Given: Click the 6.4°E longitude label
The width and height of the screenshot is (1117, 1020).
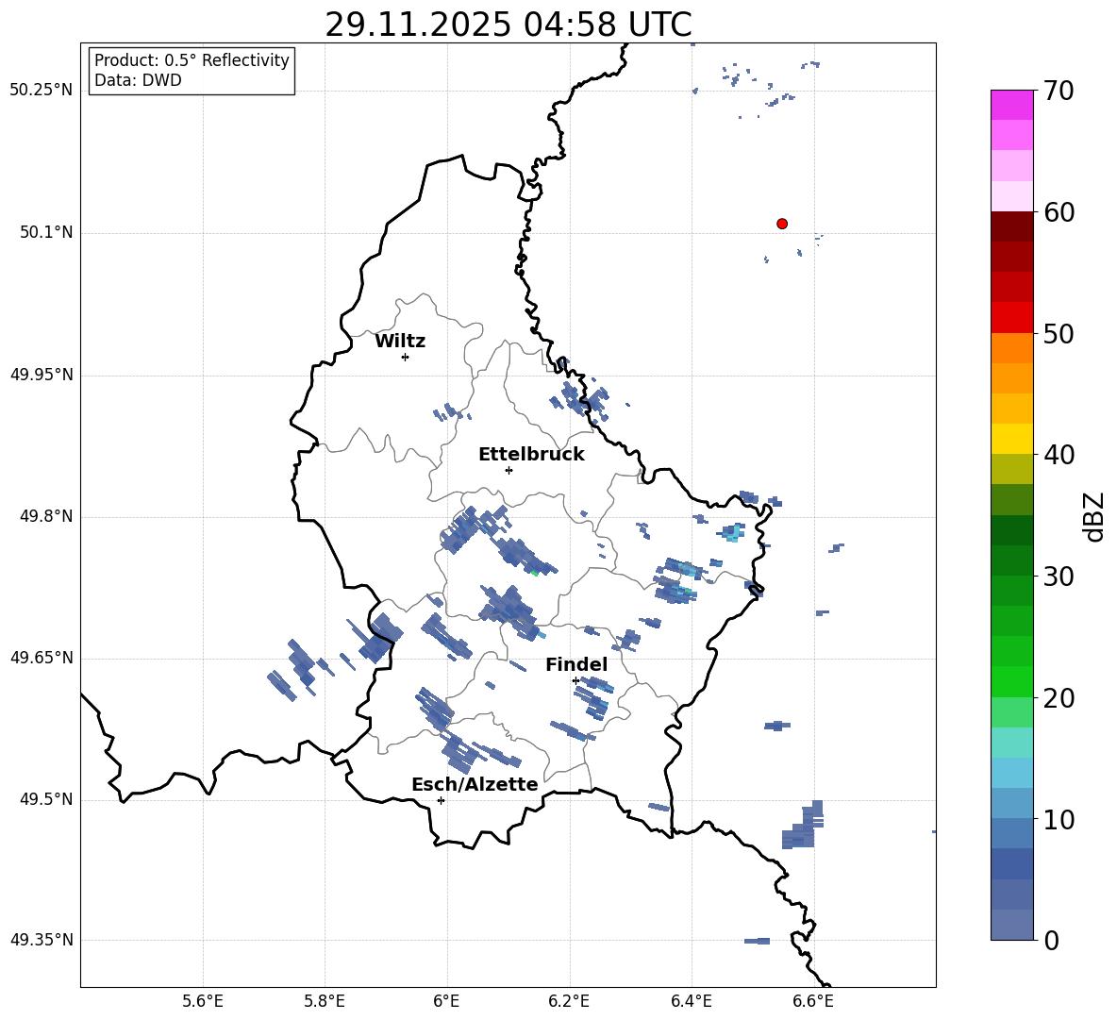Looking at the screenshot, I should click(x=691, y=1002).
